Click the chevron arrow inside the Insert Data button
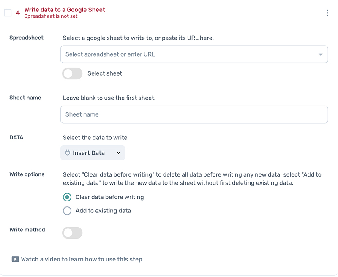This screenshot has height=277, width=338. (x=117, y=153)
